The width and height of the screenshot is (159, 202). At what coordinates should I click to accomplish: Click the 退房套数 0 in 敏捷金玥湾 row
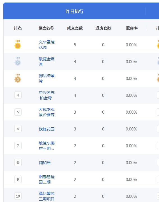coord(103,62)
